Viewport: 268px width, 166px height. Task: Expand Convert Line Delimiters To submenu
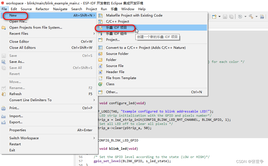(x=94, y=100)
